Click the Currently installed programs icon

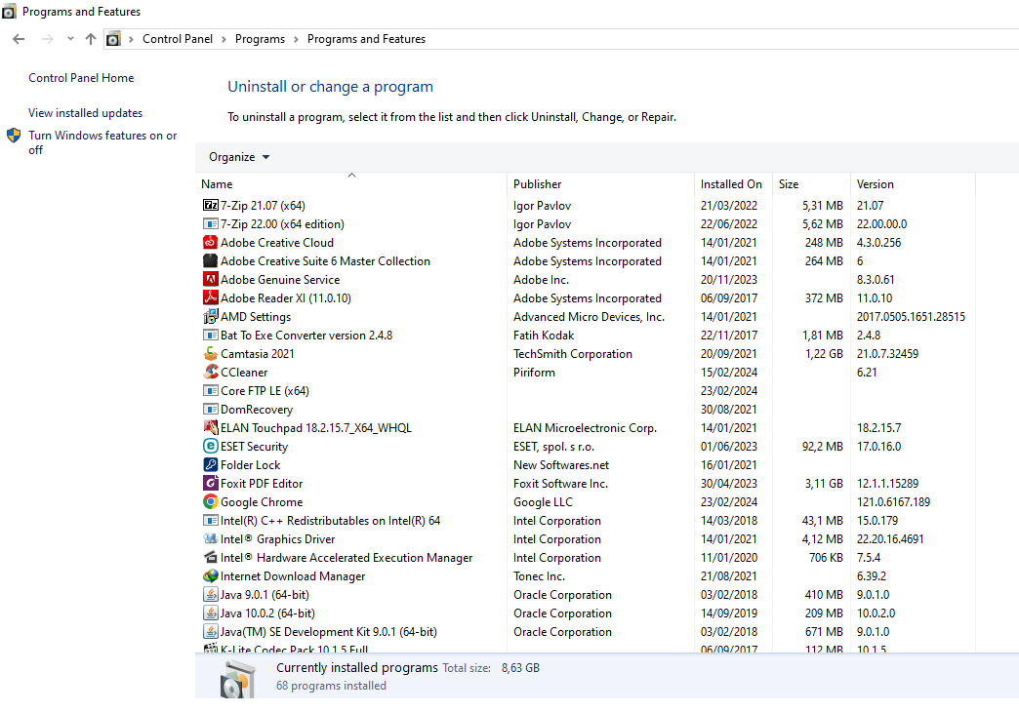236,678
